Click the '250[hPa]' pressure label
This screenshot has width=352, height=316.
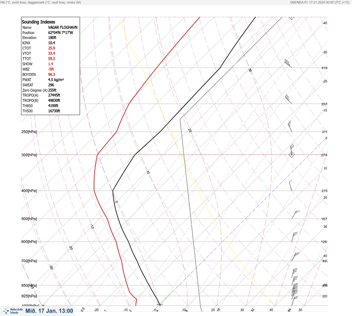[x=29, y=132]
